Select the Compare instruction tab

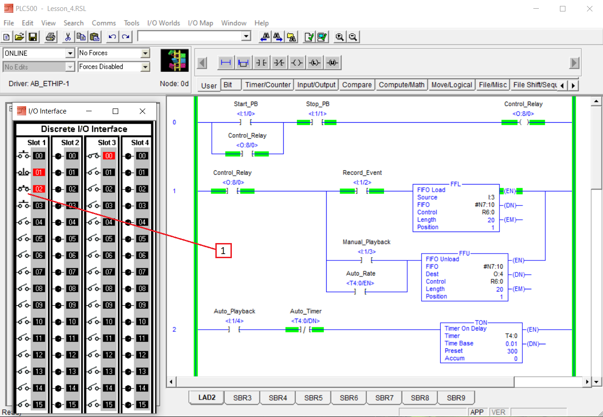pyautogui.click(x=357, y=85)
